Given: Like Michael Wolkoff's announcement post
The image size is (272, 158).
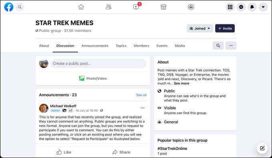Looking at the screenshot, I should [64, 152].
